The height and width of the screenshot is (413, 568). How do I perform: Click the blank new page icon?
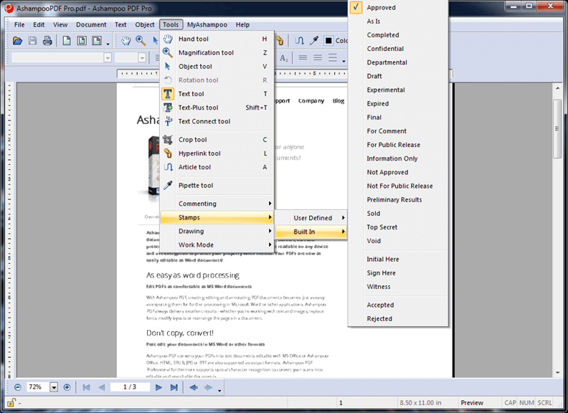[67, 41]
